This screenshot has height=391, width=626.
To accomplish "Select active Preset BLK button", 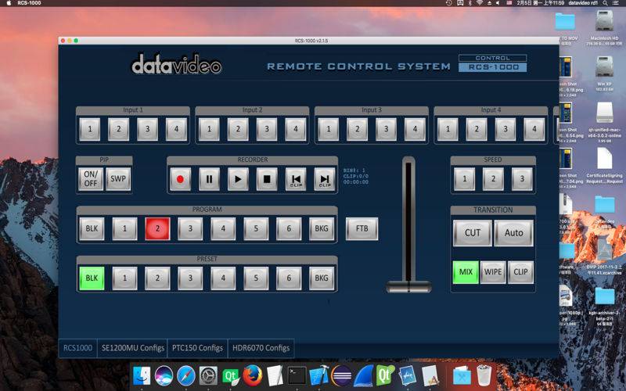I will (92, 278).
